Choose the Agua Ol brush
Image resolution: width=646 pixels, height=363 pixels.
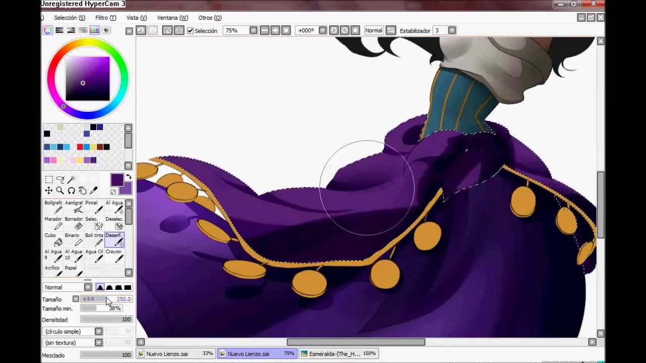(x=94, y=256)
